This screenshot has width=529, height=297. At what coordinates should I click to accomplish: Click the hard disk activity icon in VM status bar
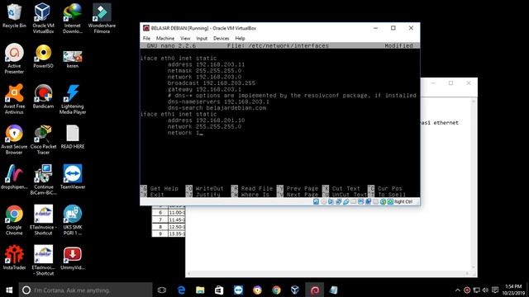pos(316,201)
